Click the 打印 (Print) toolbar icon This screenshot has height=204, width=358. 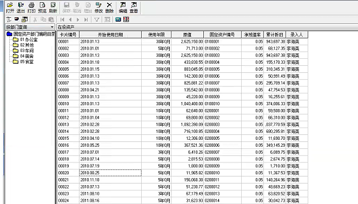[x=31, y=8]
